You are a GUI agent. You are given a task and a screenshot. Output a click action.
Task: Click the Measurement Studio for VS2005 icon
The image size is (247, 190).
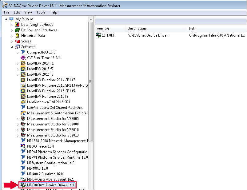[23, 119]
